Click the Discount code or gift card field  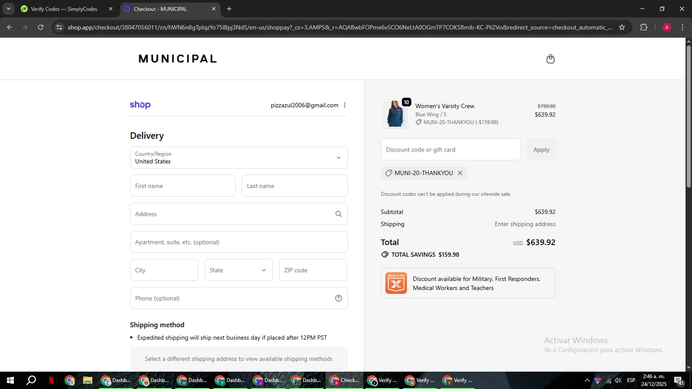pos(451,149)
